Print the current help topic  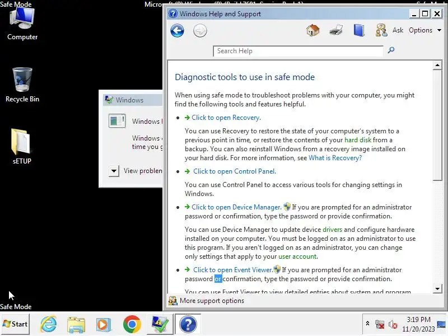click(335, 30)
